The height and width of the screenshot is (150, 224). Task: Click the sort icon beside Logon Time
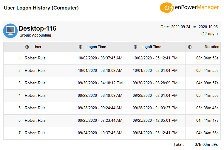[81, 47]
